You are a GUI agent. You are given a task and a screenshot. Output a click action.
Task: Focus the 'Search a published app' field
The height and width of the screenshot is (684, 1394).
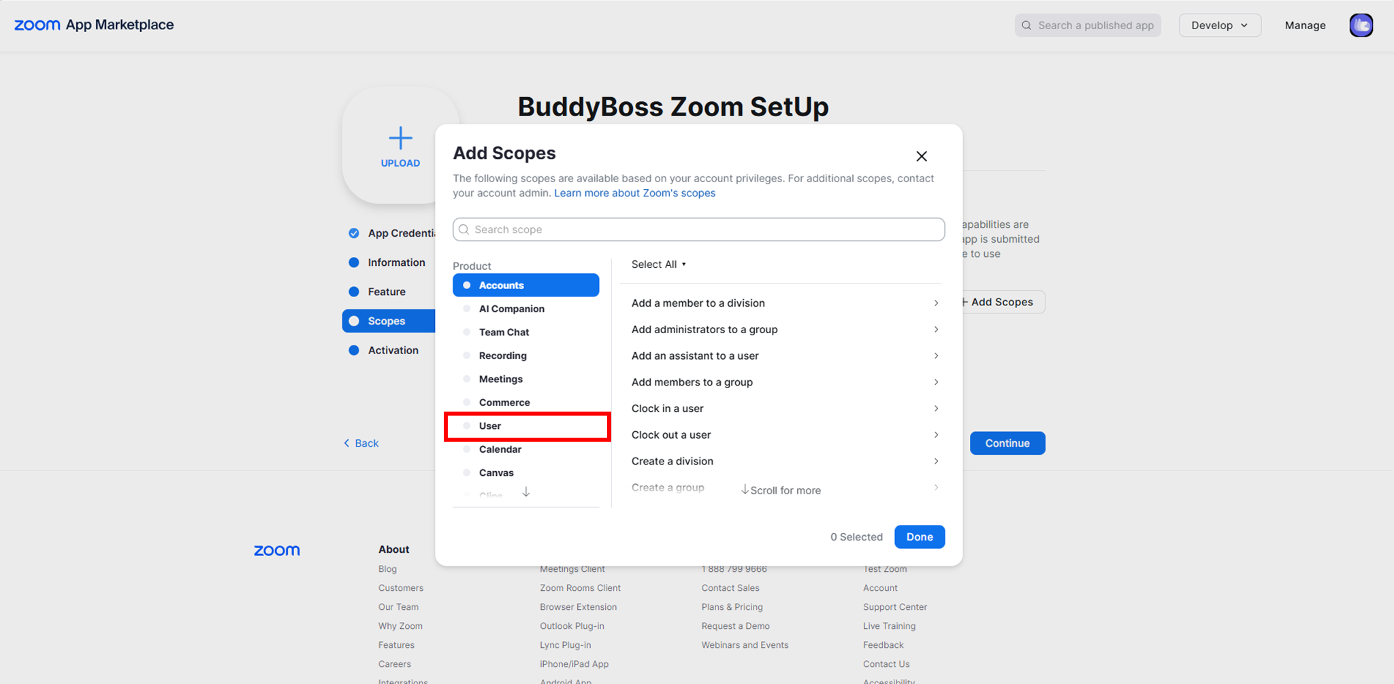(1088, 25)
